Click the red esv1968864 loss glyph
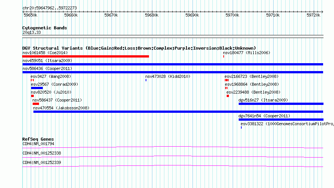 click(226, 88)
